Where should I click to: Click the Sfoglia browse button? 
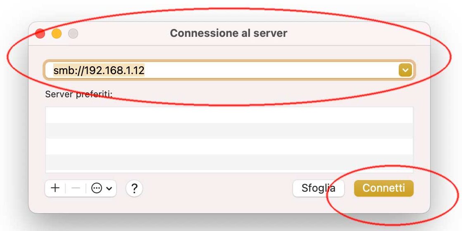tap(319, 188)
